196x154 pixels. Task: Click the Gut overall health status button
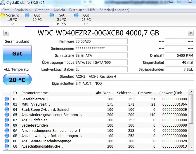click(17, 54)
